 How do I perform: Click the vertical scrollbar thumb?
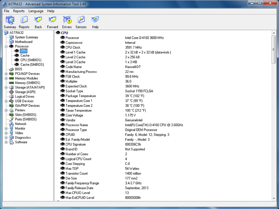pos(274,49)
